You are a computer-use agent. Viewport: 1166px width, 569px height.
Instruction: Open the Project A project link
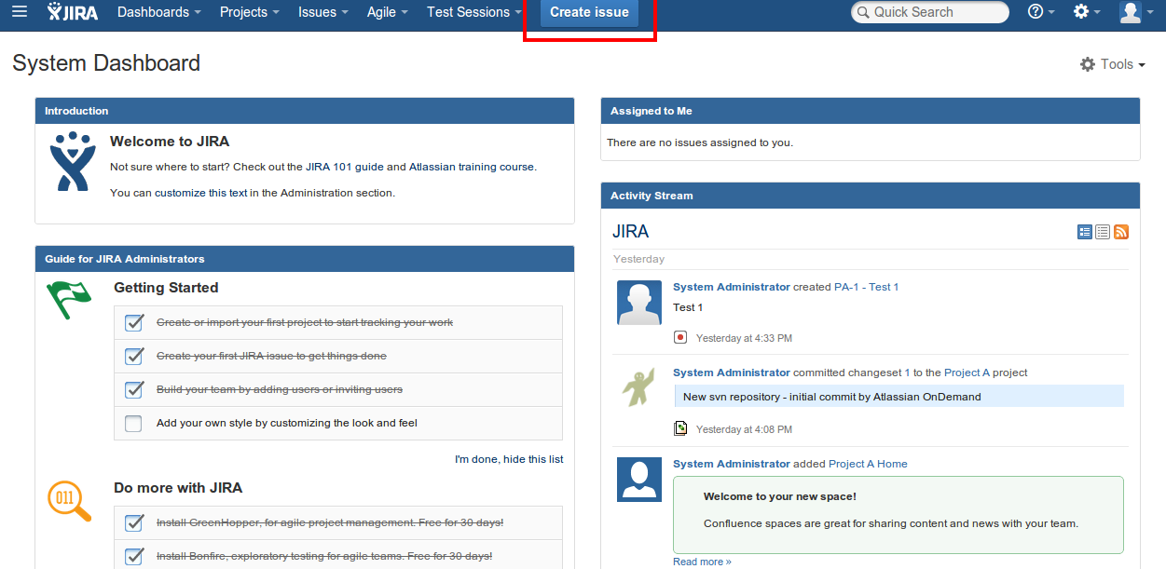pos(967,373)
